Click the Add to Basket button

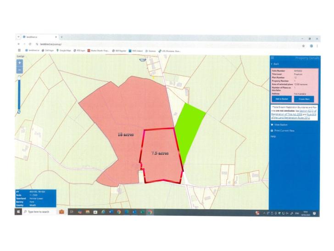tap(280, 99)
